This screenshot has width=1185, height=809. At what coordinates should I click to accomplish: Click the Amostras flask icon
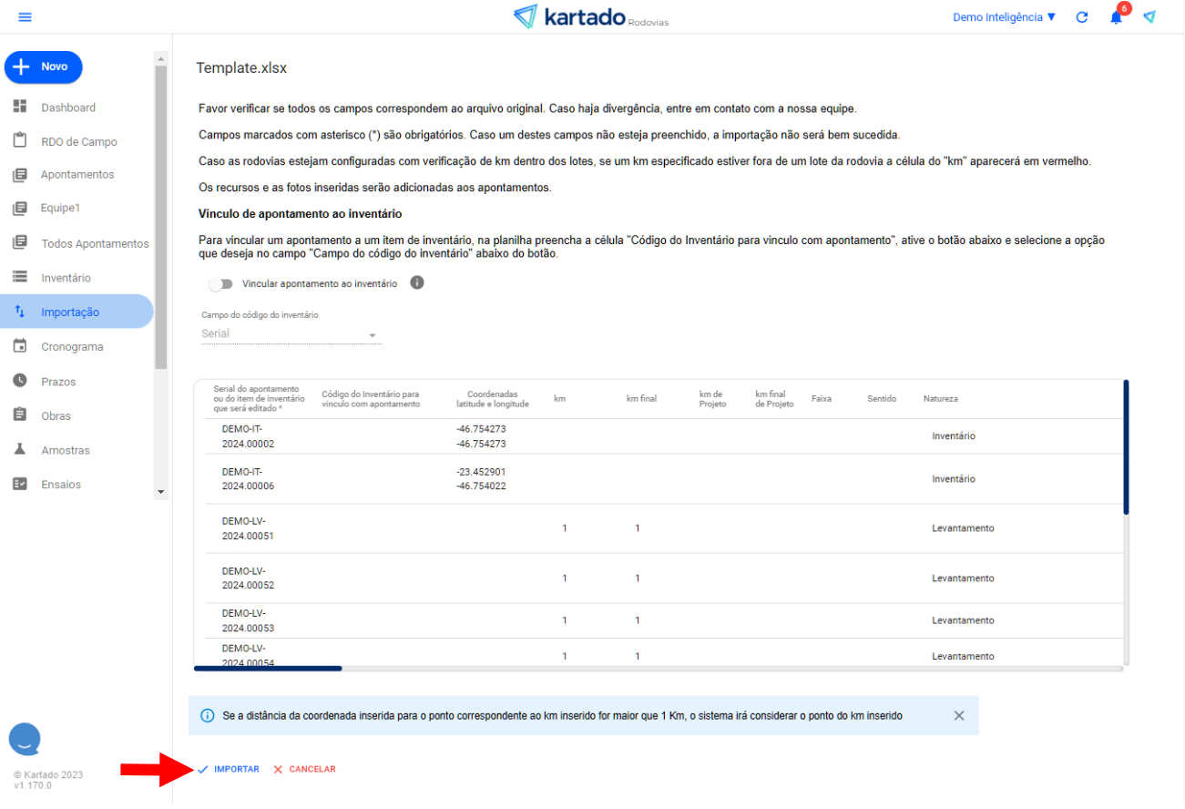click(20, 450)
